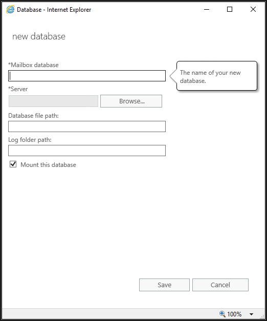Image resolution: width=267 pixels, height=321 pixels.
Task: Click the window title bar text
Action: click(x=54, y=10)
